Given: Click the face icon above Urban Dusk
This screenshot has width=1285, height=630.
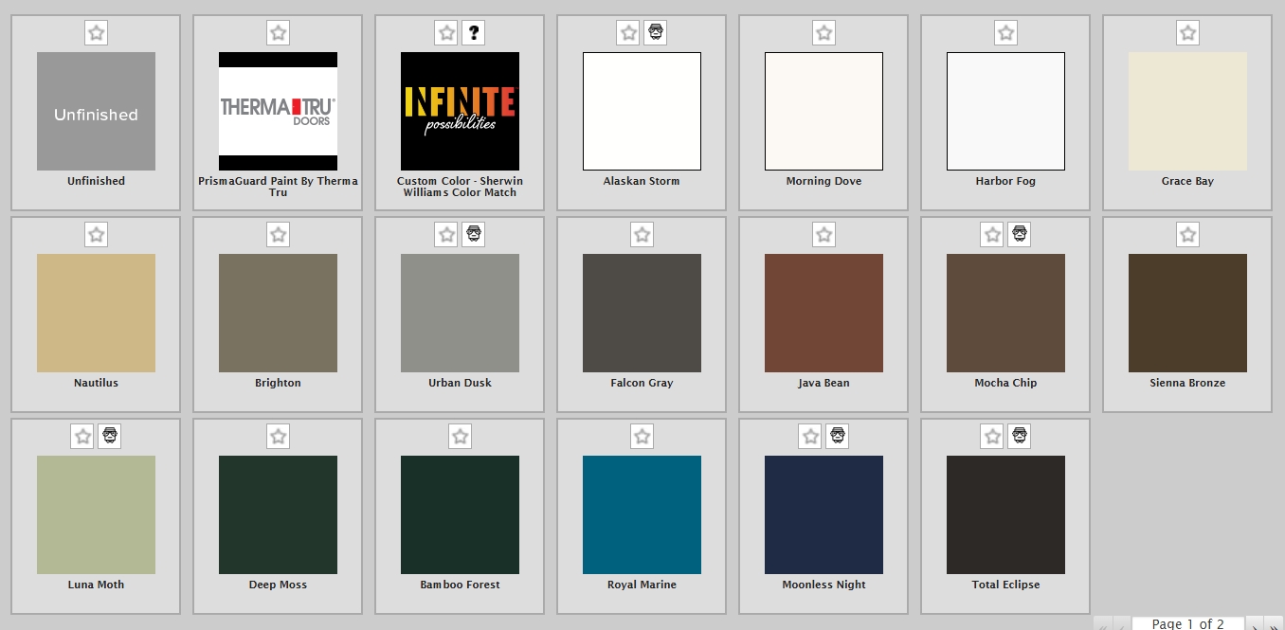Looking at the screenshot, I should [474, 235].
